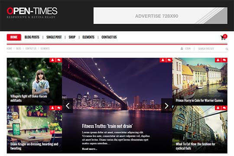Screen dimensions: 234x156
Task: Open Prince Harry in Colo headline
Action: coord(199,101)
